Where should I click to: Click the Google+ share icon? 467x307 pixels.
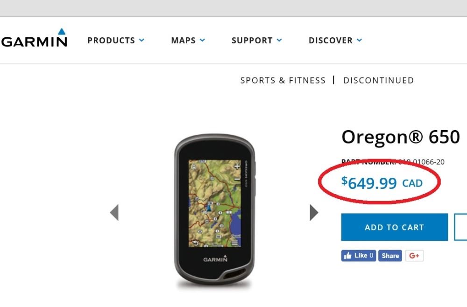[x=414, y=256]
